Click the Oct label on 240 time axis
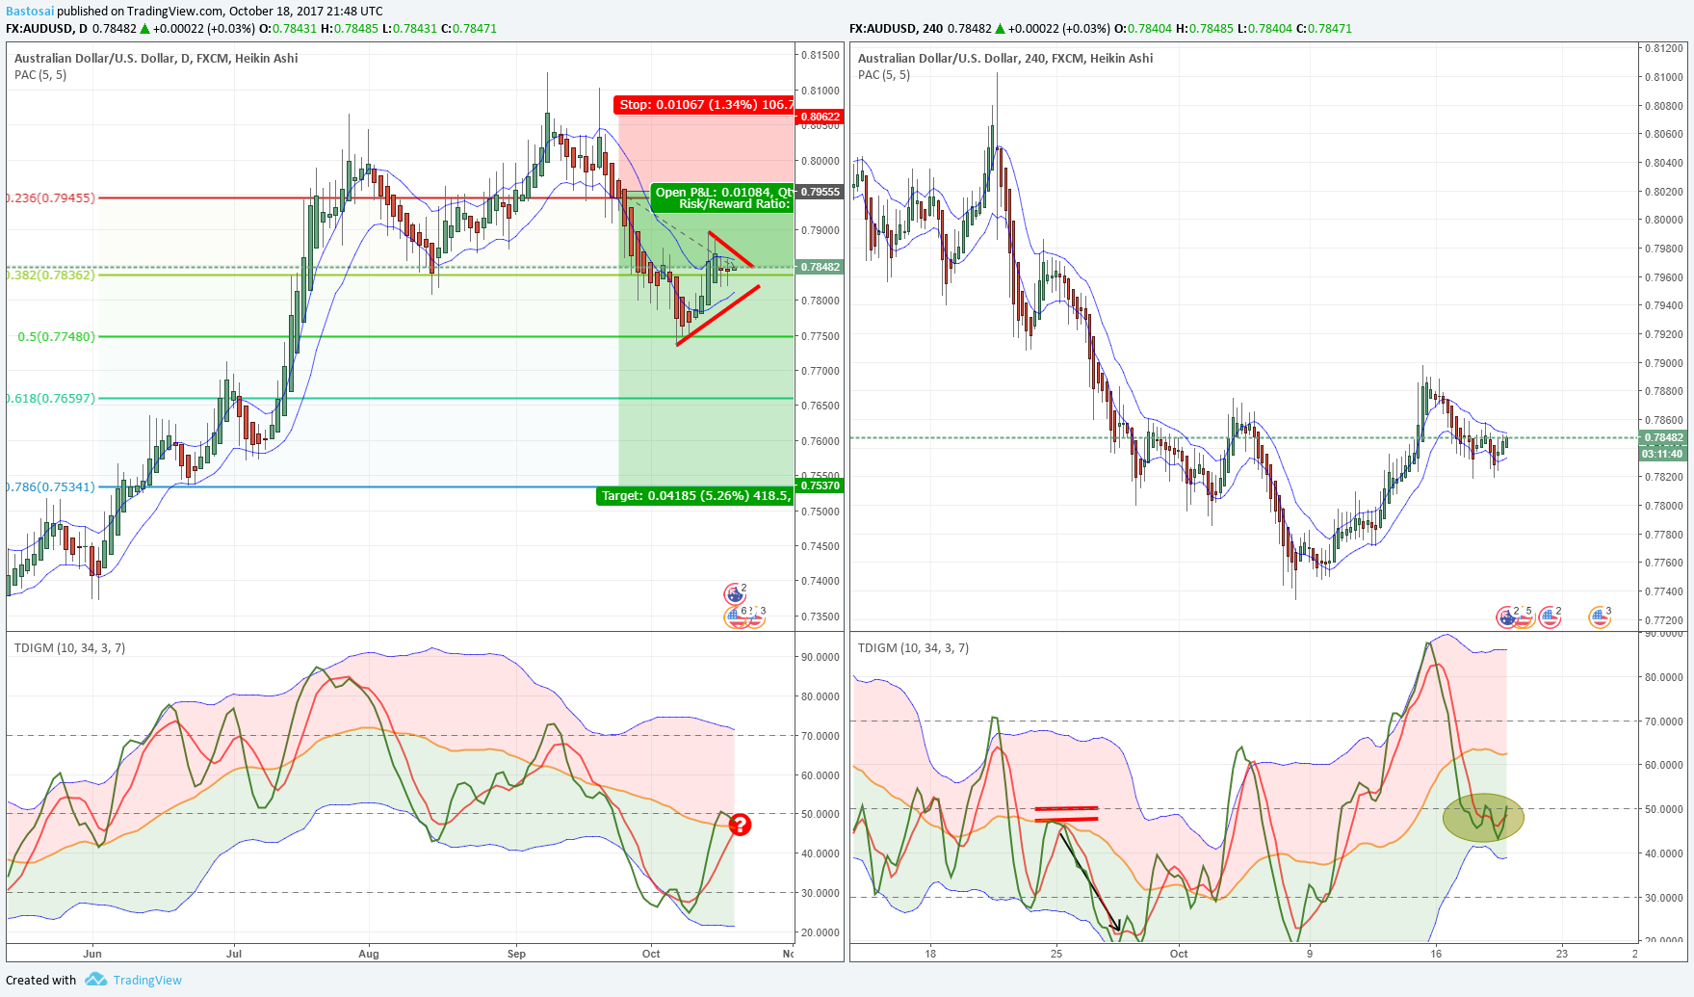 1179,954
